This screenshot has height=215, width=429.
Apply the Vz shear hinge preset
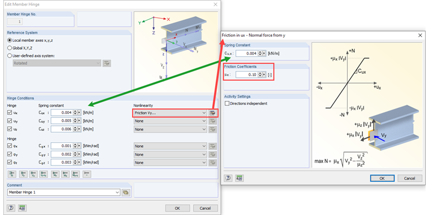pos(33,174)
